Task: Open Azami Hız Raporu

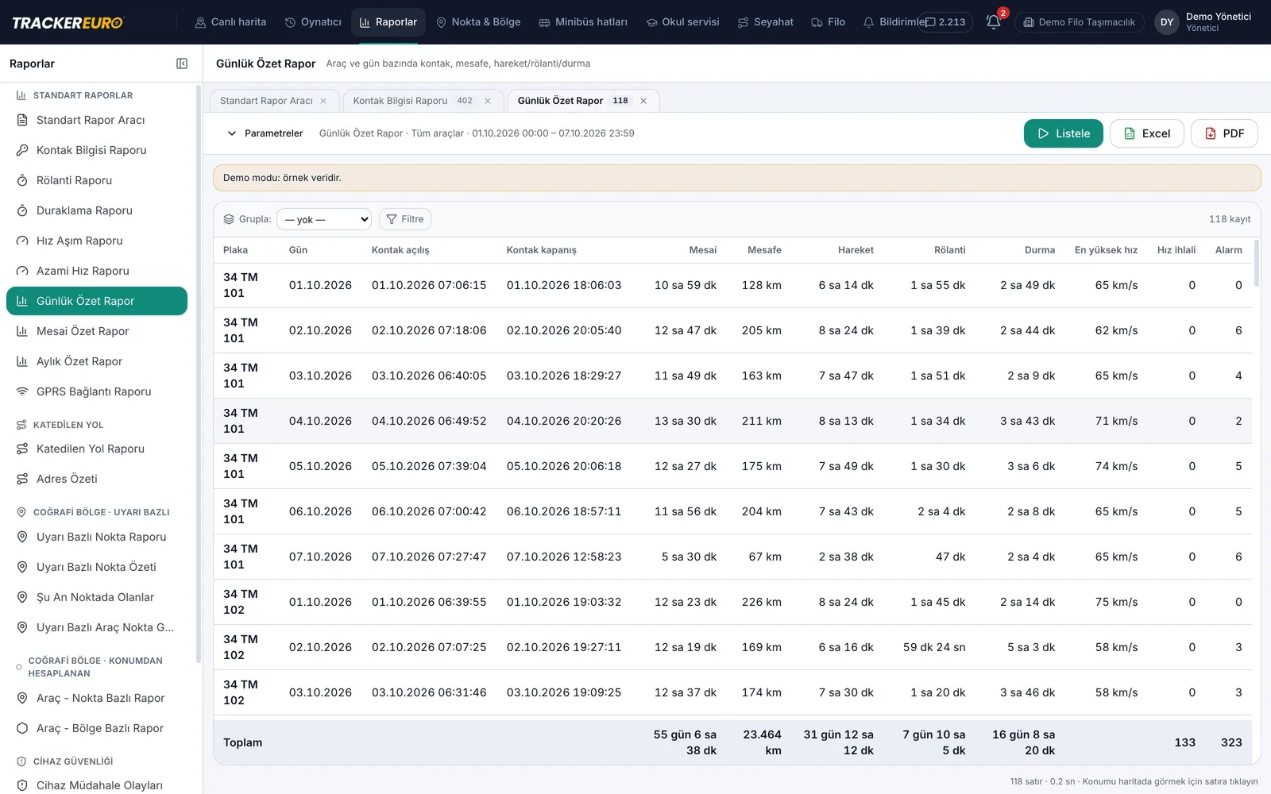Action: point(97,271)
